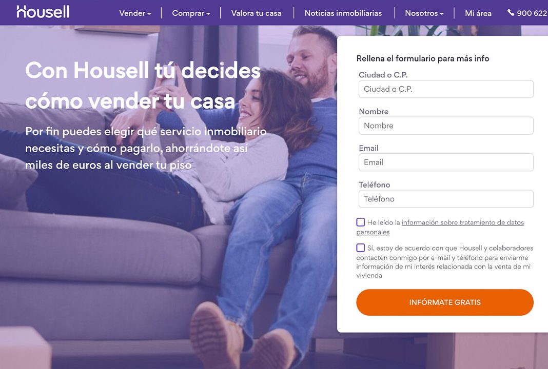Focus the Ciudad o C.P. field
The image size is (548, 369).
point(446,89)
